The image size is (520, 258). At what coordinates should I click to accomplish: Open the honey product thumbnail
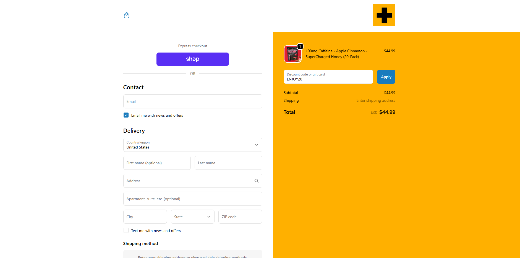pos(292,54)
